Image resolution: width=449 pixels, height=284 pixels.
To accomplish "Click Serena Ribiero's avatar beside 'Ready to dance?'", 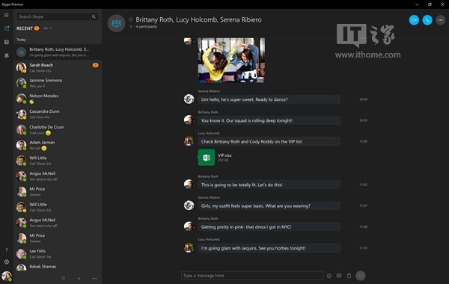I will [x=189, y=99].
